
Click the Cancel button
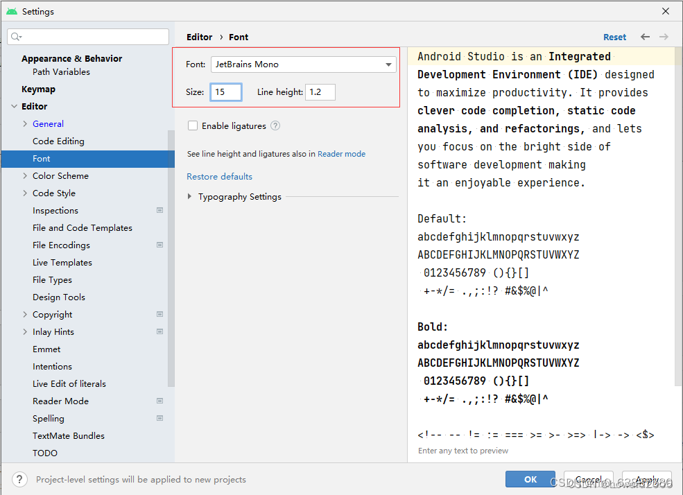589,479
